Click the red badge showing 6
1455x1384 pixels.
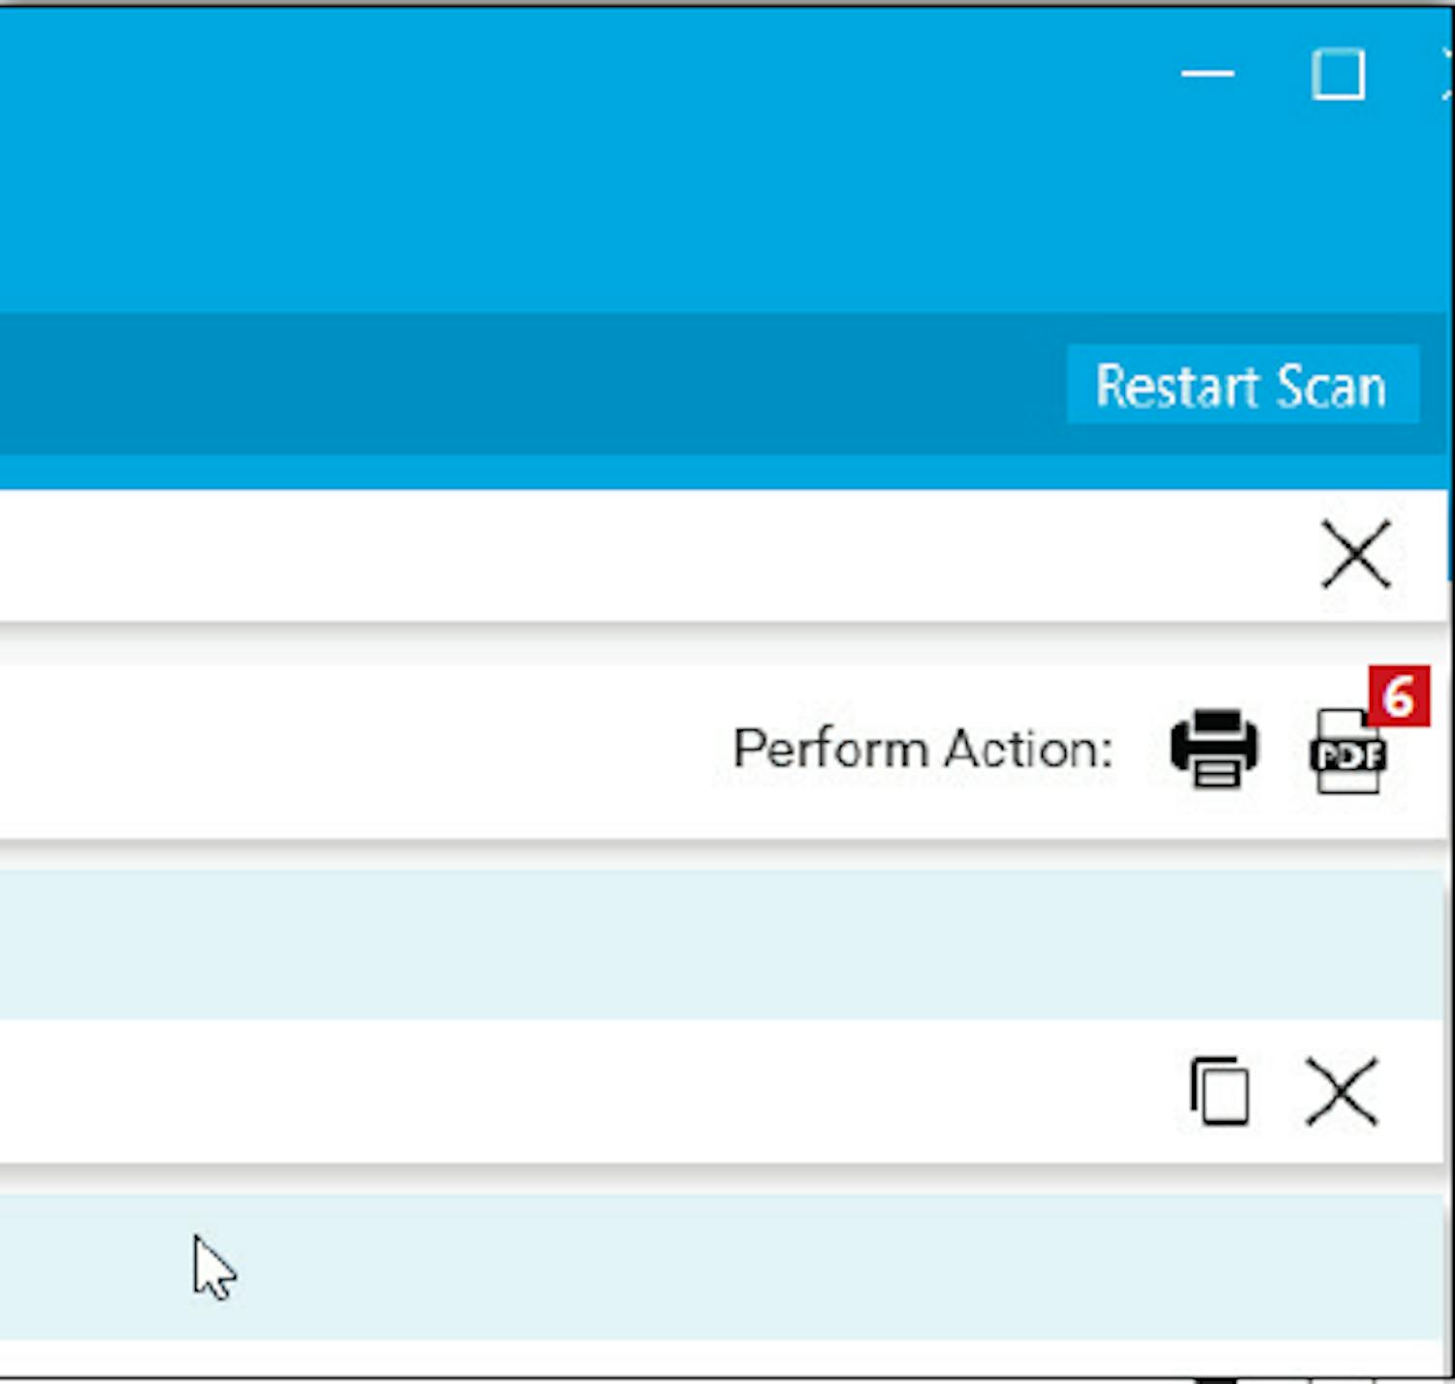pyautogui.click(x=1399, y=696)
